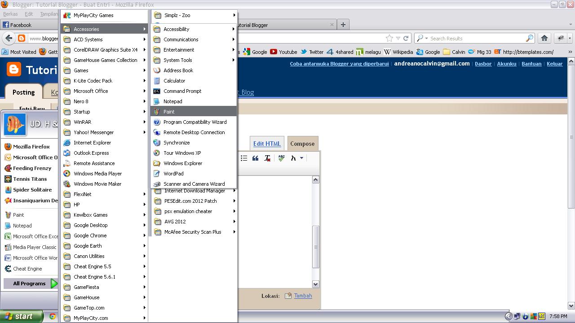The image size is (575, 323).
Task: Expand the CorelDRAW Graphics Suite X4 group
Action: tap(105, 50)
